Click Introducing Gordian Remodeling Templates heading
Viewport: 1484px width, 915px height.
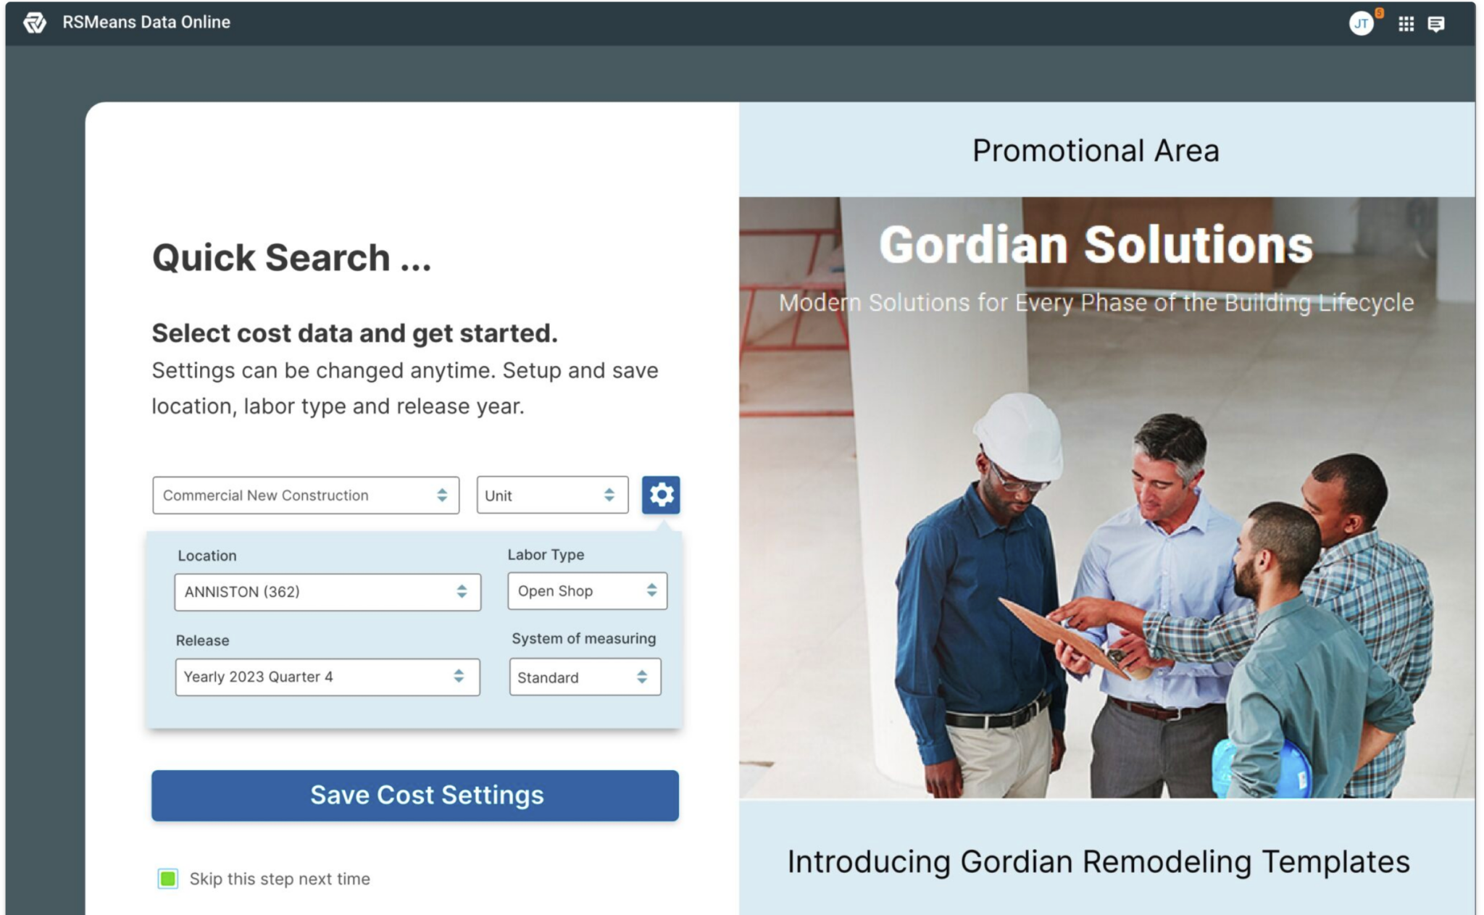1098,862
